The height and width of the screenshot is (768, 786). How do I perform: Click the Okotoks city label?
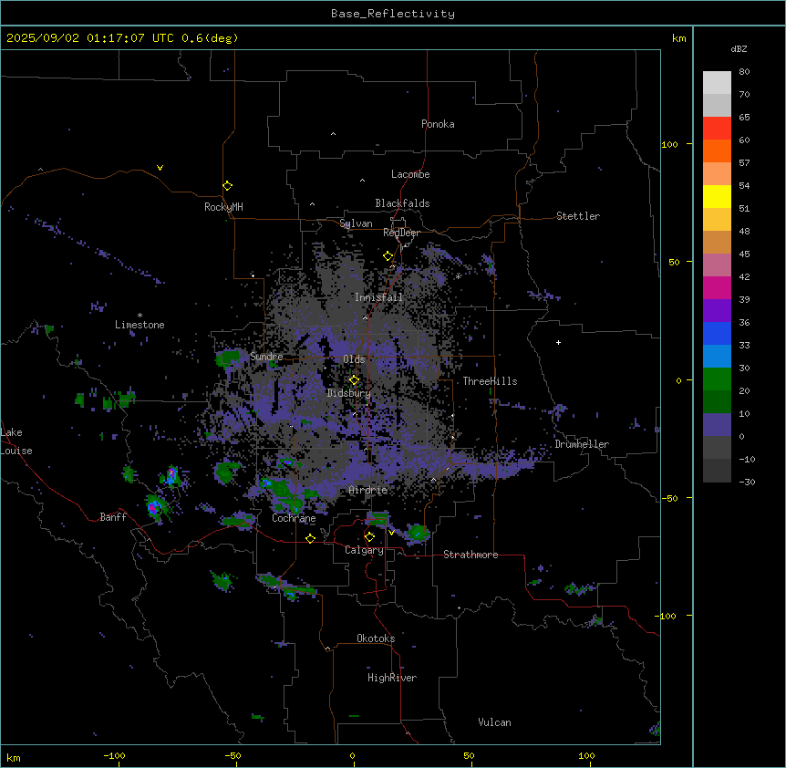(x=376, y=638)
